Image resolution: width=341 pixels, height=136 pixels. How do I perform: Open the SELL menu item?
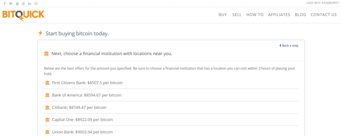point(237,15)
